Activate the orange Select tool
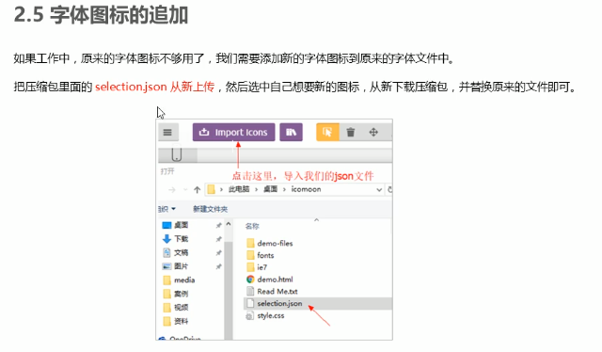 pyautogui.click(x=327, y=132)
